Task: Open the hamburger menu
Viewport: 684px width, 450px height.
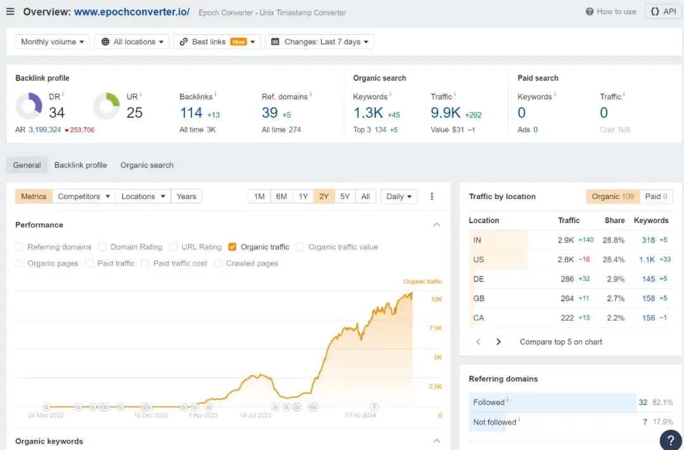Action: [x=11, y=12]
